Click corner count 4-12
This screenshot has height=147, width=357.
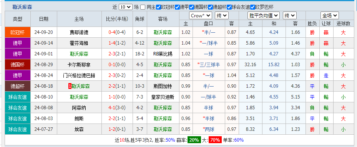click(x=140, y=43)
